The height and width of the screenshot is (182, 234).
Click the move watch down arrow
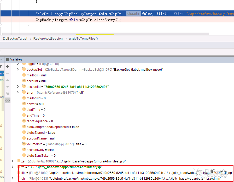8,87
